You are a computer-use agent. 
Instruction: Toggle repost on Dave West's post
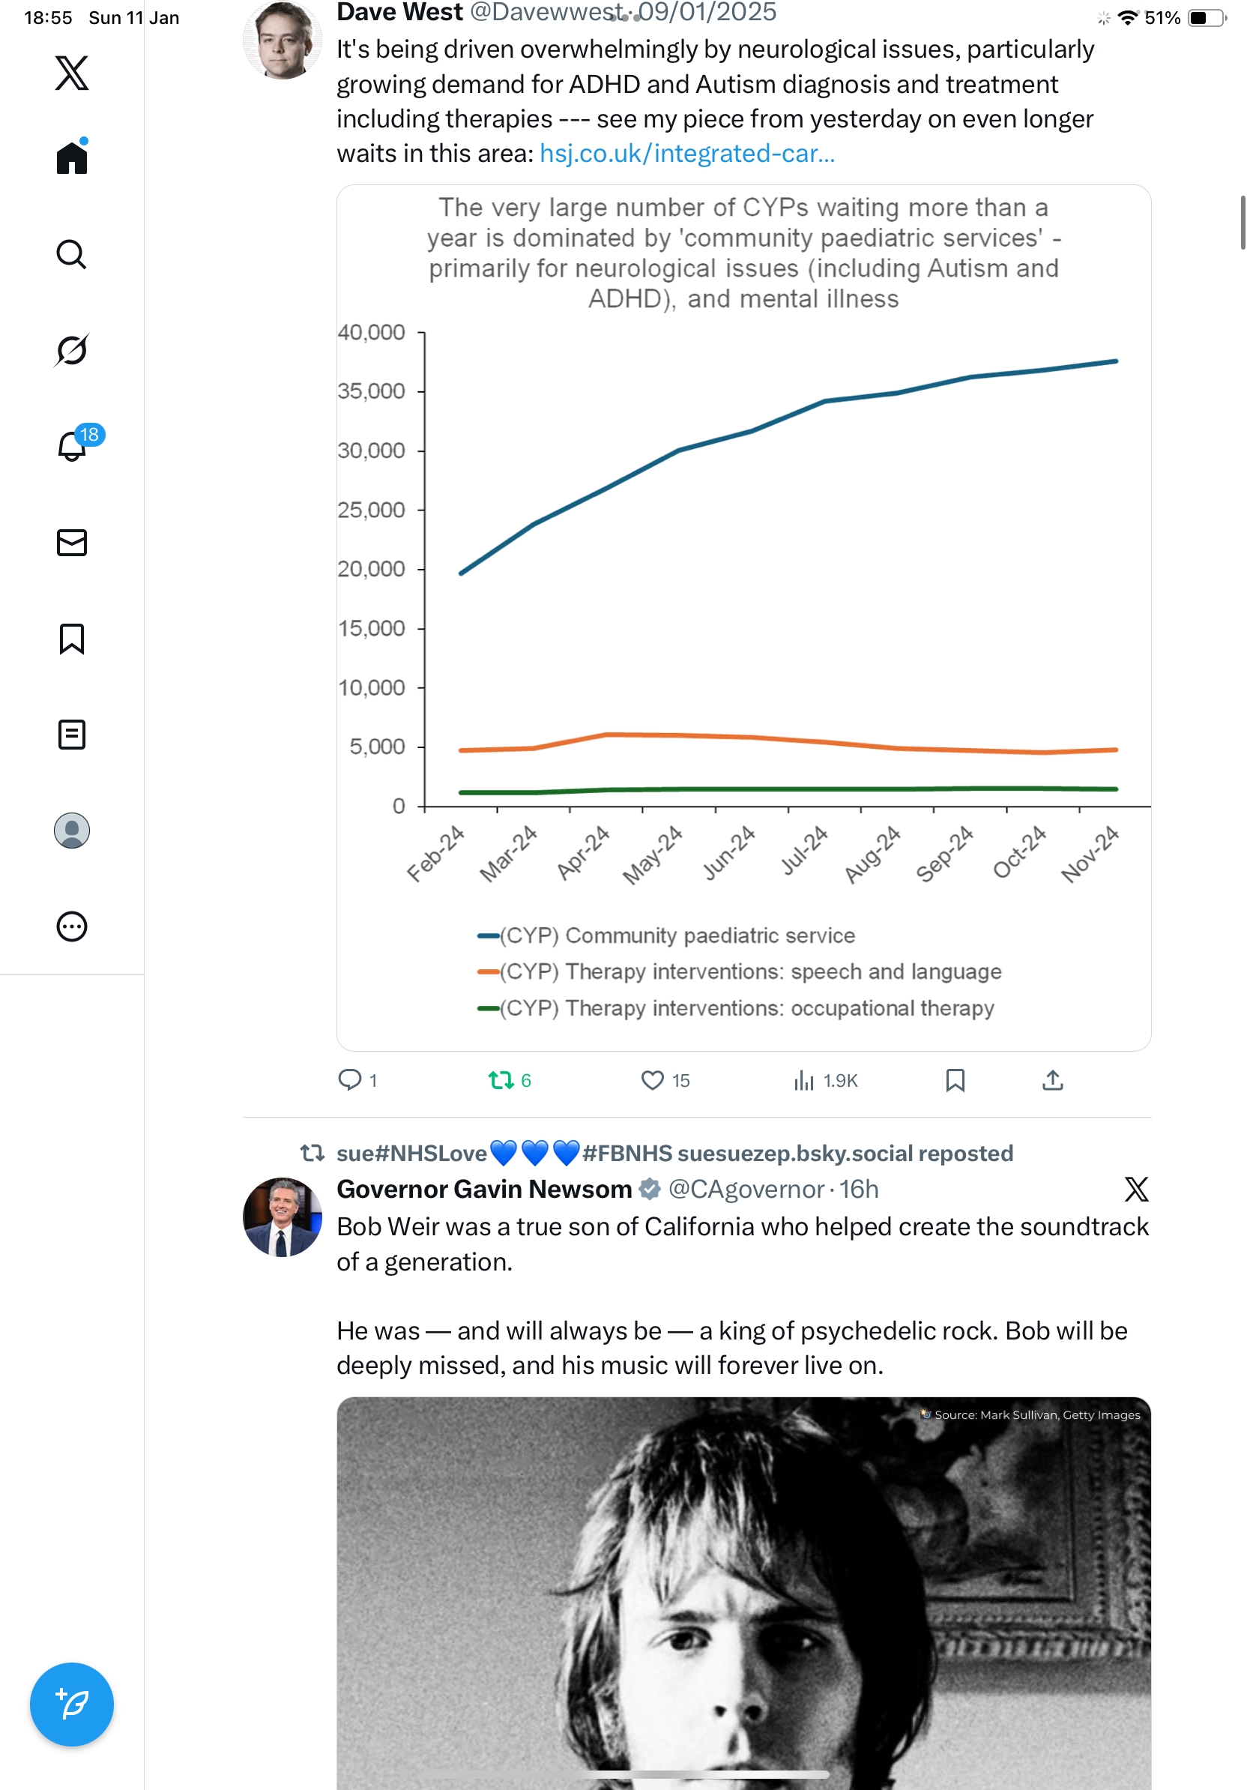[501, 1079]
